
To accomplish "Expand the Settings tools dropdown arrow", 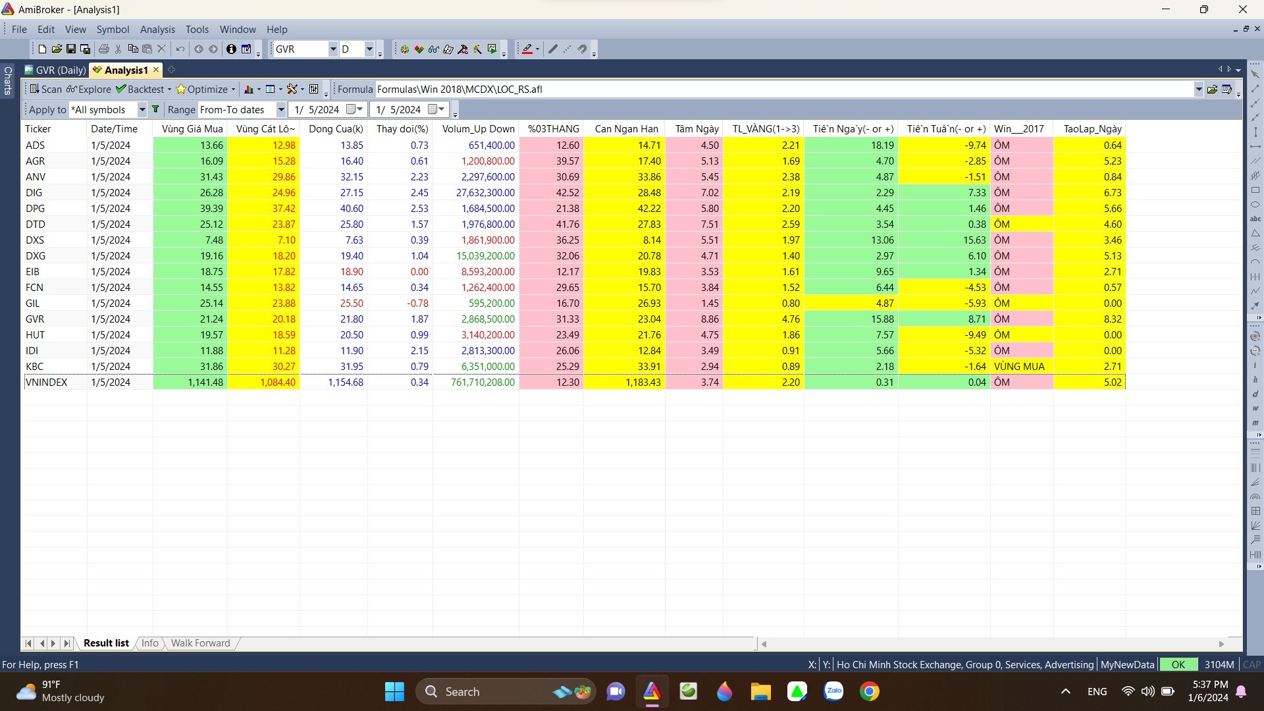I will tap(302, 90).
